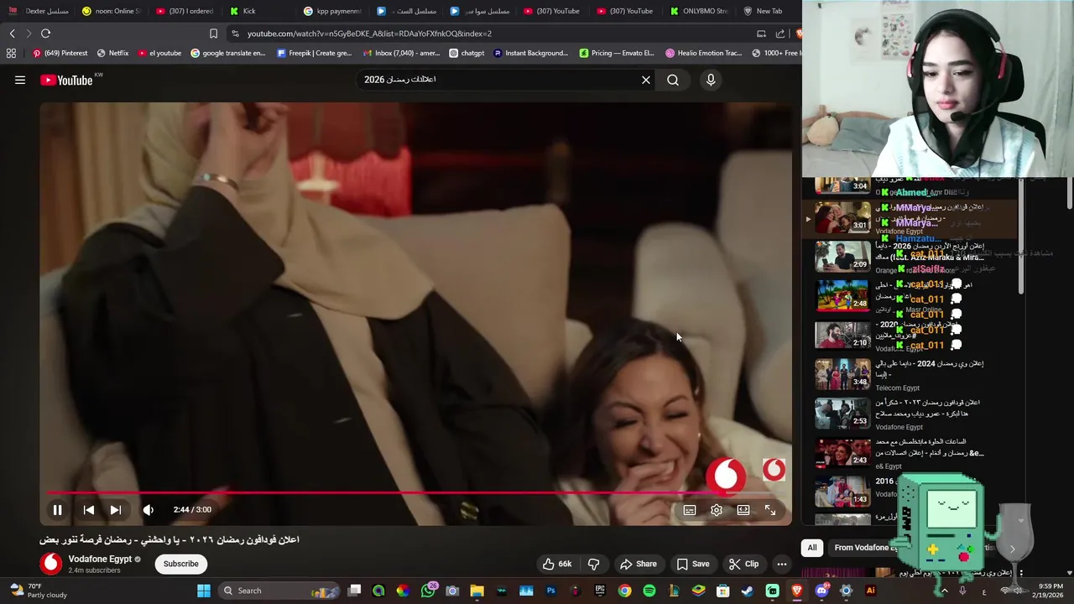This screenshot has width=1074, height=604.
Task: Show more filter chips with arrow
Action: [1012, 549]
